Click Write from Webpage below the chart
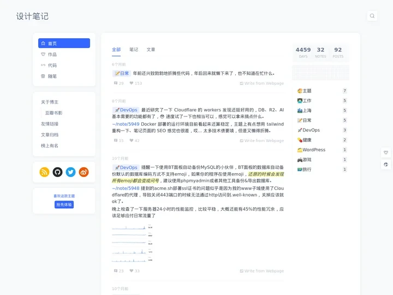The height and width of the screenshot is (295, 393). coord(261,271)
